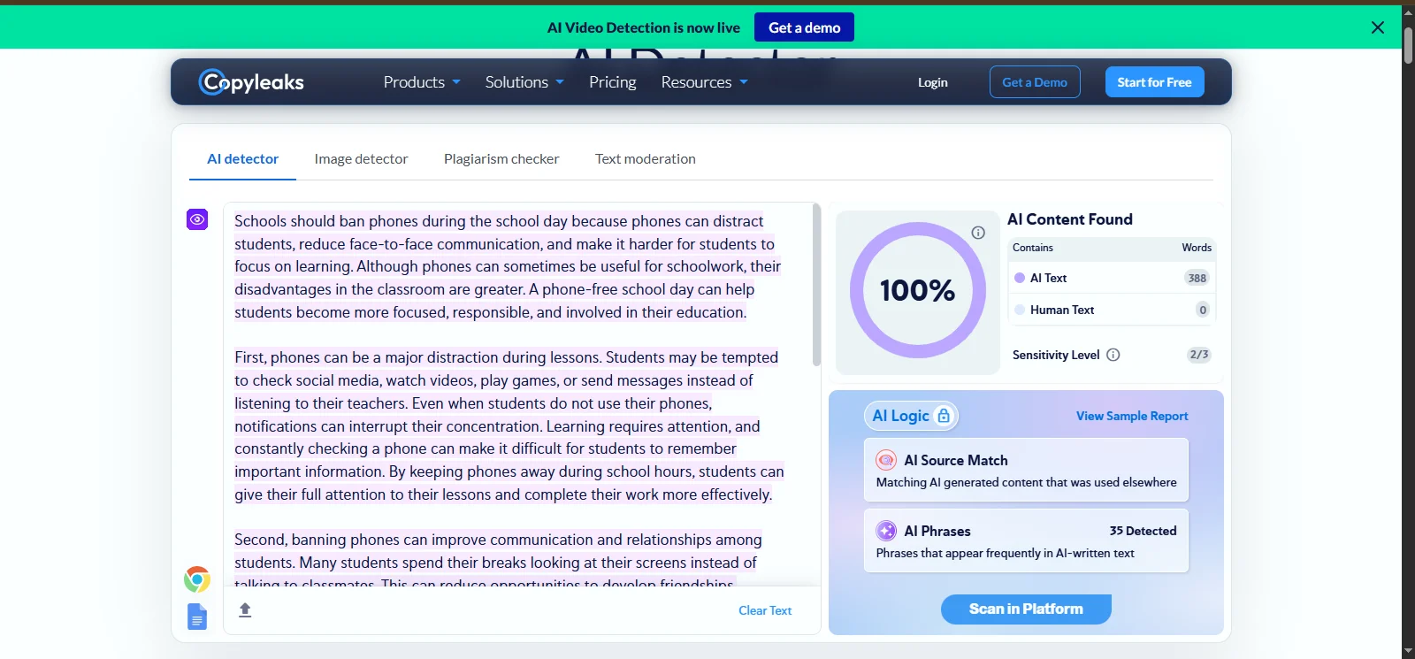Open View Sample Report
1415x659 pixels.
(x=1132, y=416)
